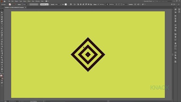This screenshot has width=181, height=102.
Task: Click the shape height input field
Action: tap(112, 5)
